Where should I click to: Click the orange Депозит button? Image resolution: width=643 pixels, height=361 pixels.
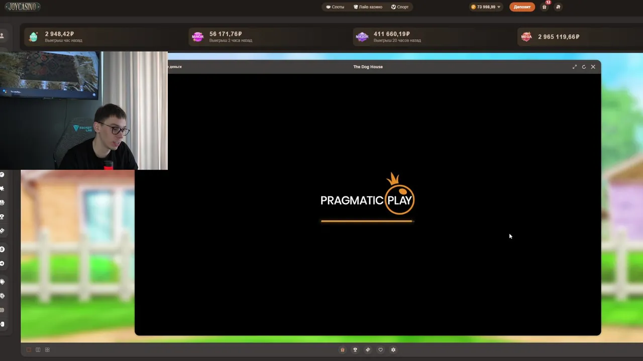[522, 7]
